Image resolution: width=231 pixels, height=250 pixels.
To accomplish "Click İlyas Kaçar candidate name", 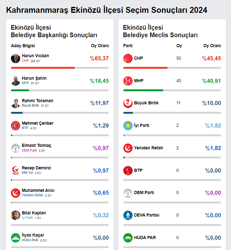I will pos(33,235).
